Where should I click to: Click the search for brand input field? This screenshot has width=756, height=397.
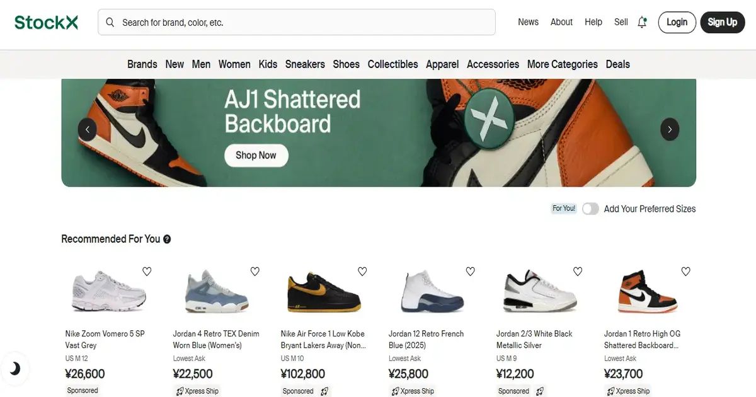coord(297,22)
